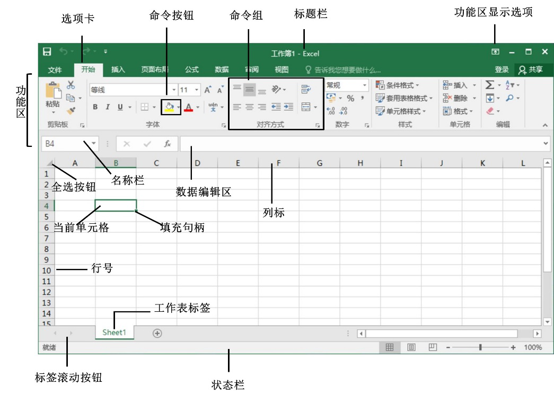Add a new sheet with plus icon
Image resolution: width=554 pixels, height=402 pixels.
157,333
